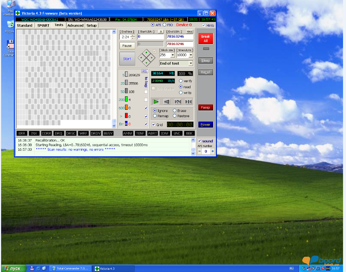Select the butterfly read mode icon
The image size is (346, 272).
pos(188,102)
